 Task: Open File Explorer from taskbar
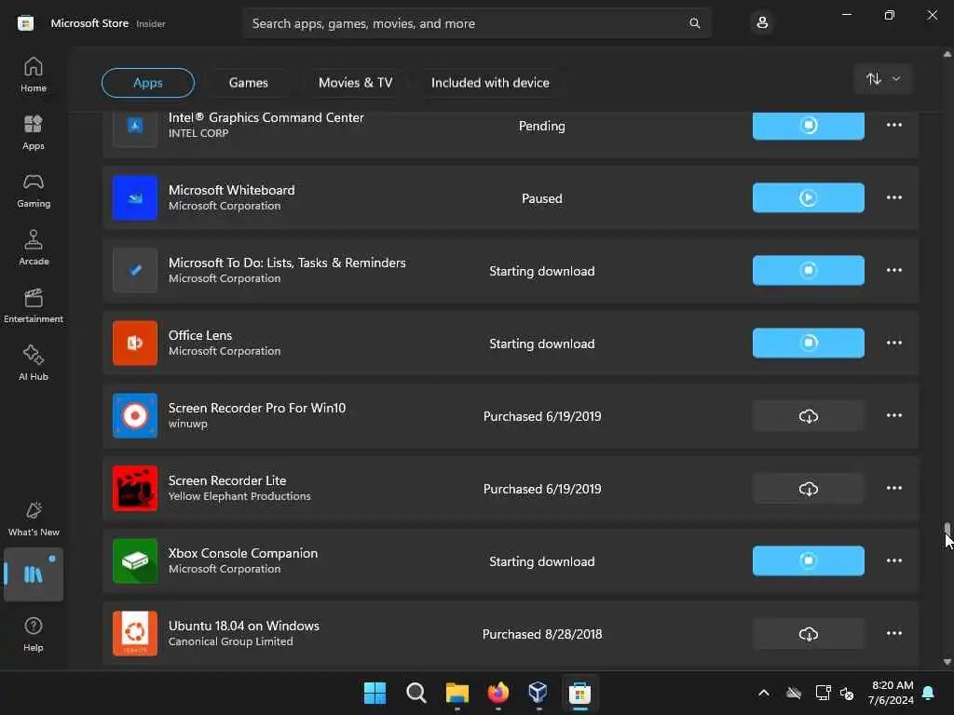click(x=457, y=693)
